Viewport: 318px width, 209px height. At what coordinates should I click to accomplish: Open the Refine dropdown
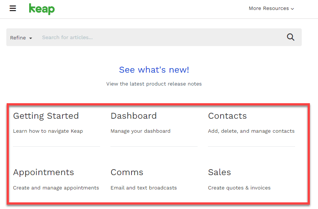point(21,38)
